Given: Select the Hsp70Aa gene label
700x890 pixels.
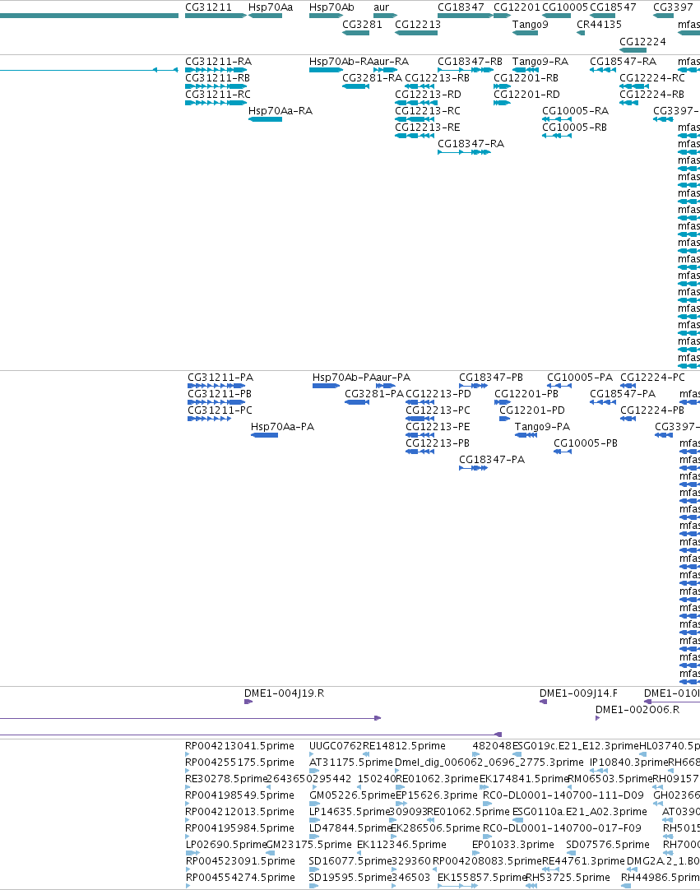Looking at the screenshot, I should [271, 7].
